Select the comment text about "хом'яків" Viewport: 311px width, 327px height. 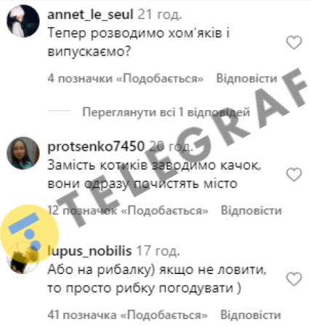pyautogui.click(x=139, y=42)
